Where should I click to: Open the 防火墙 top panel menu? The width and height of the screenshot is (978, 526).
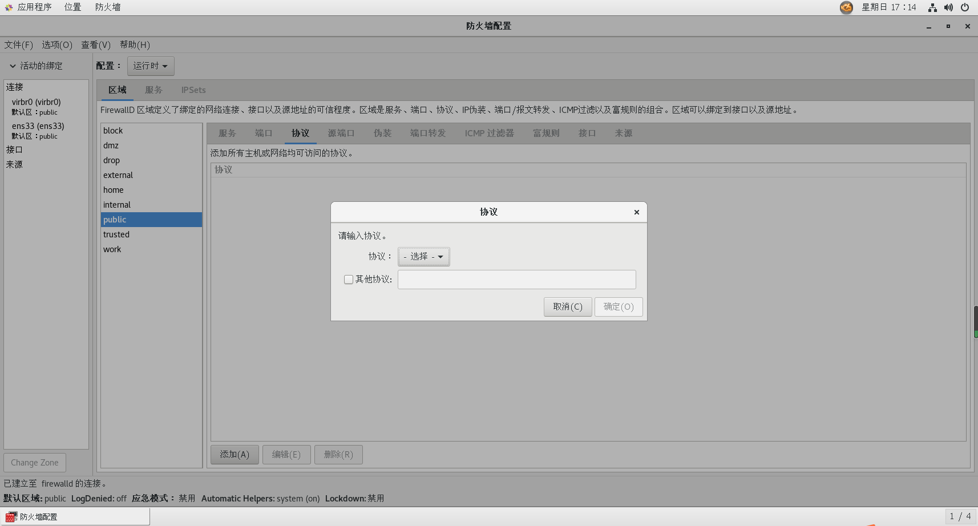(108, 7)
